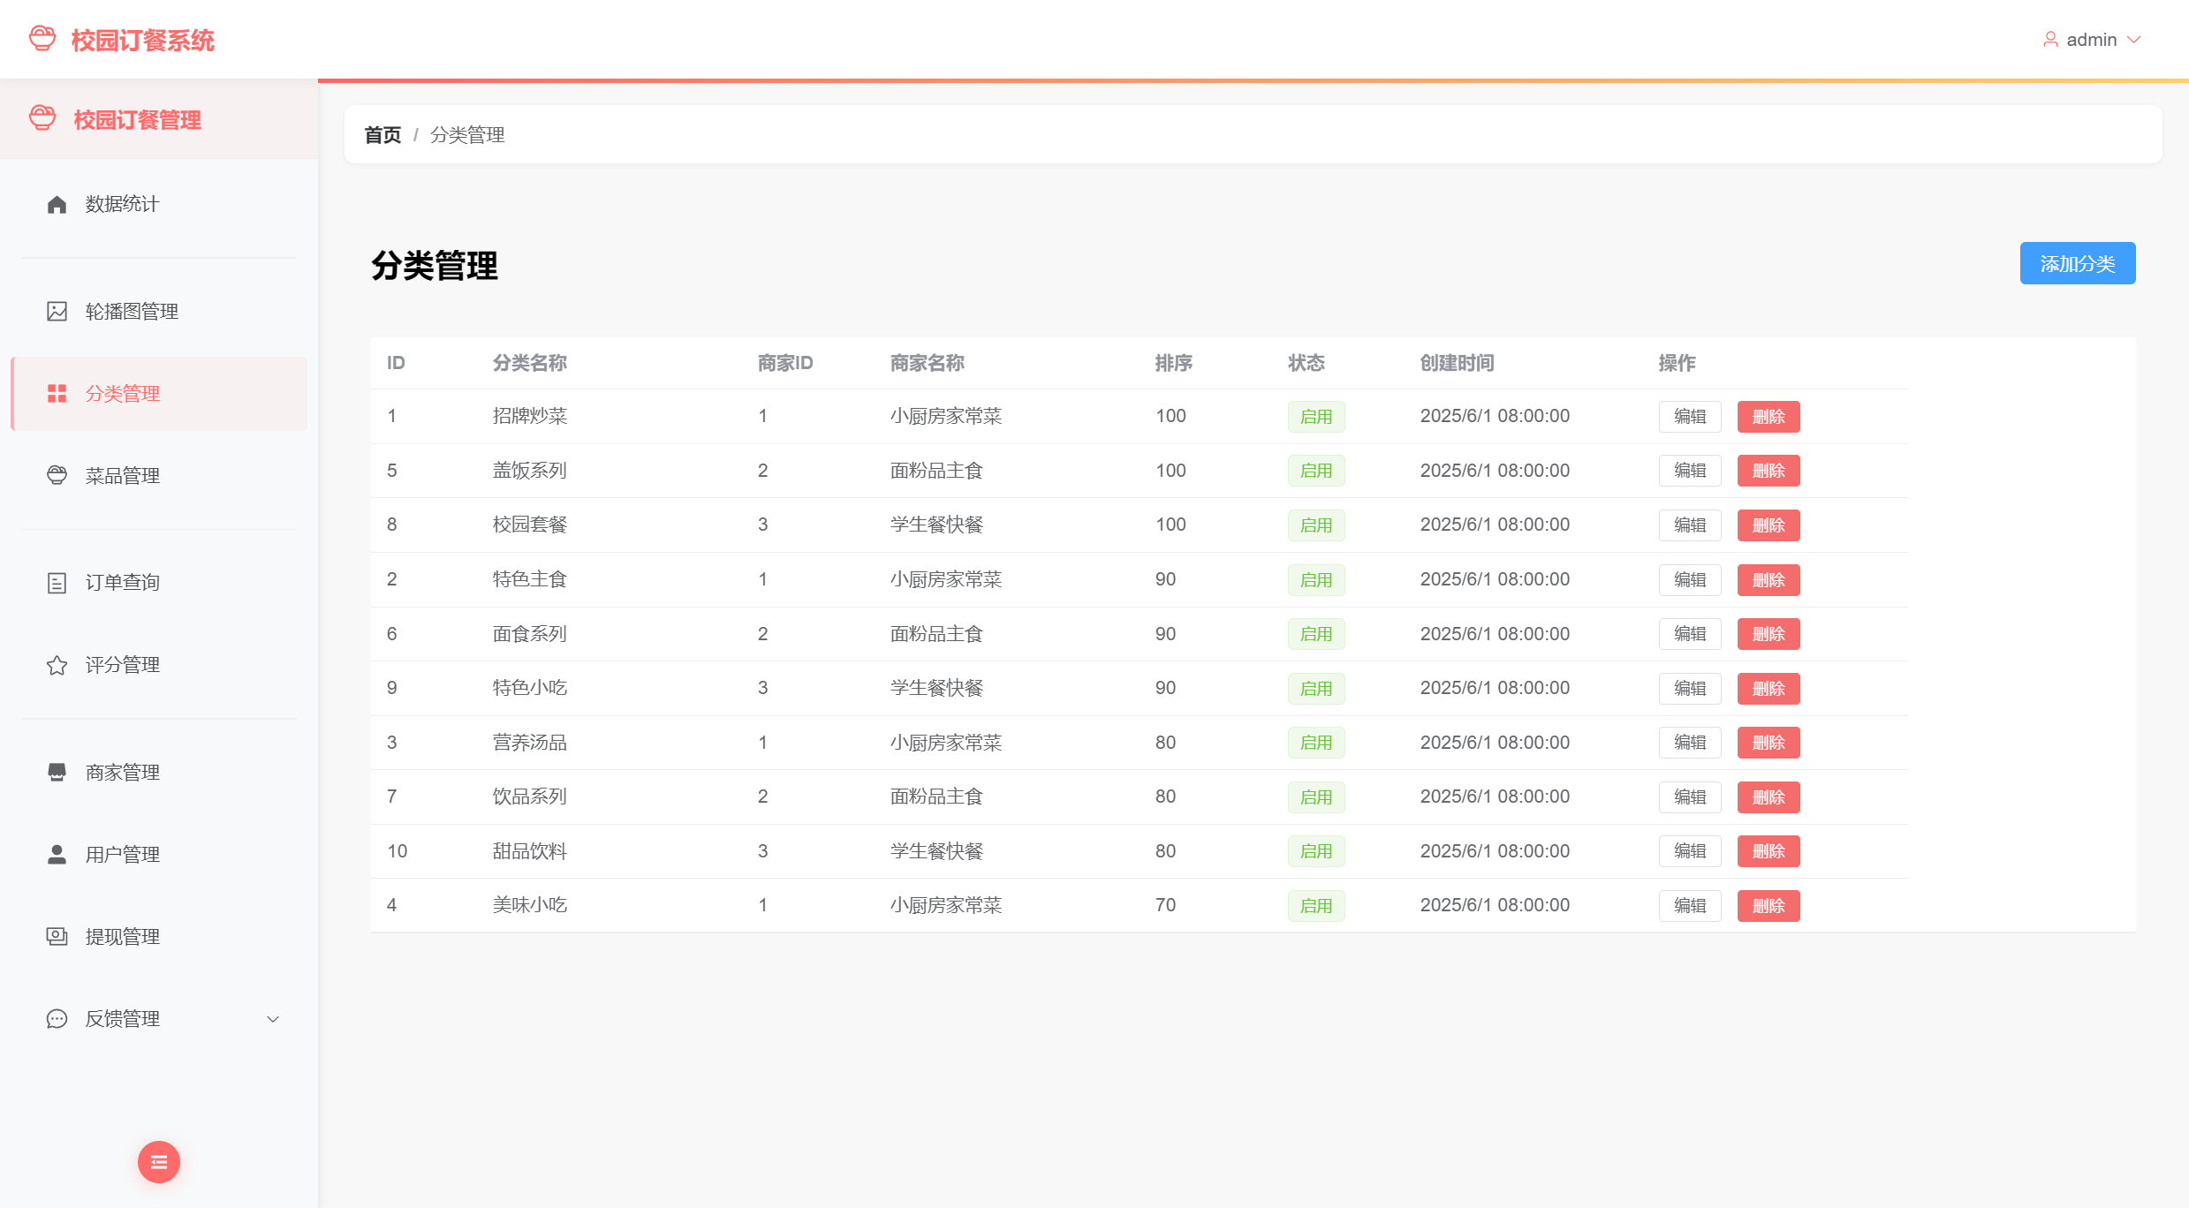Open the admin user dropdown arrow
Viewport: 2189px width, 1208px height.
tap(2134, 40)
